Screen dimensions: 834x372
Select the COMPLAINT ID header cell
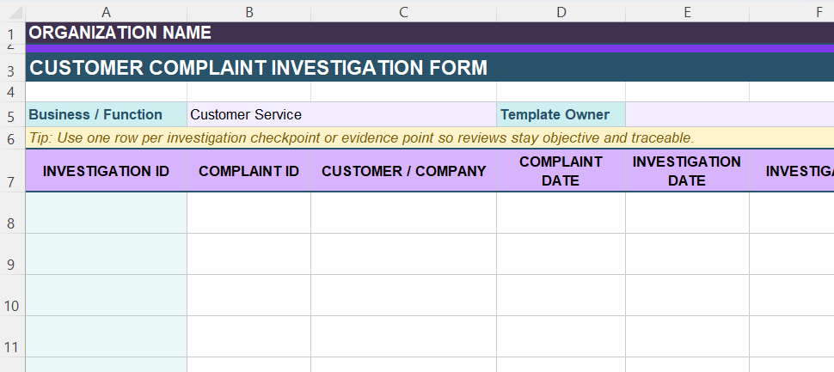[x=248, y=171]
